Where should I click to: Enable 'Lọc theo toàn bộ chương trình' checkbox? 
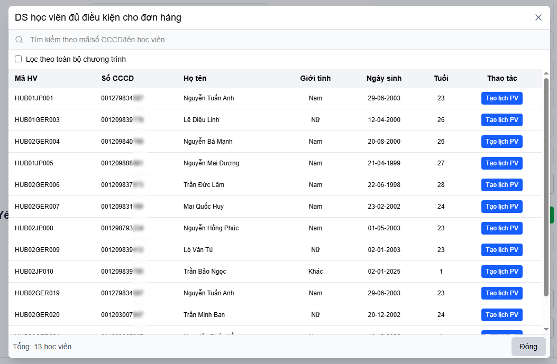point(19,59)
